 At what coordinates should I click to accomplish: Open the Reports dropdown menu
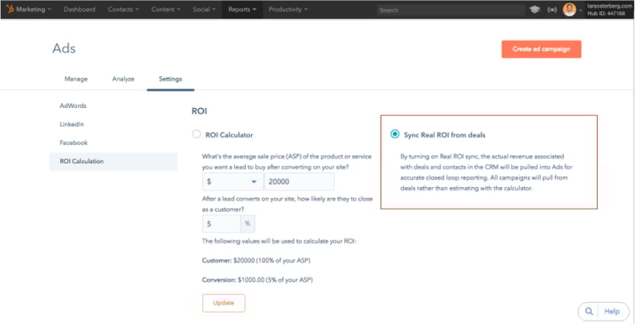tap(242, 10)
